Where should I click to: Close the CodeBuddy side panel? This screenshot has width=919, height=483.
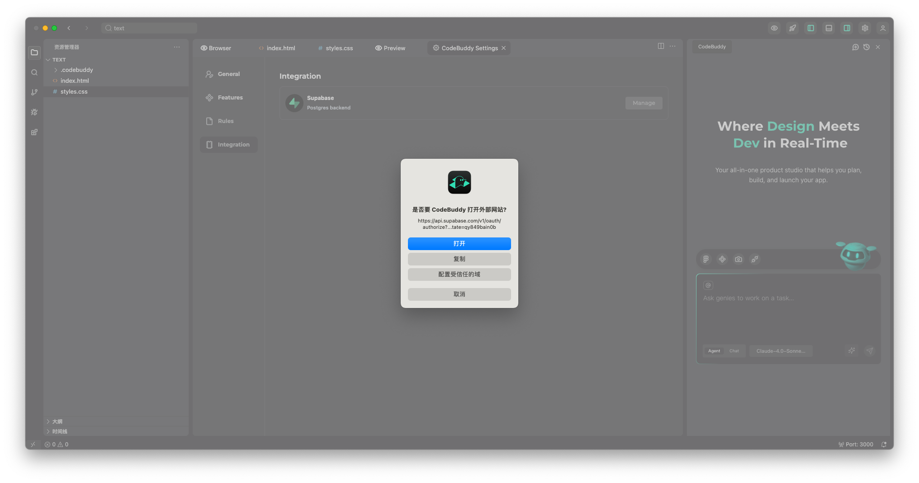click(878, 47)
